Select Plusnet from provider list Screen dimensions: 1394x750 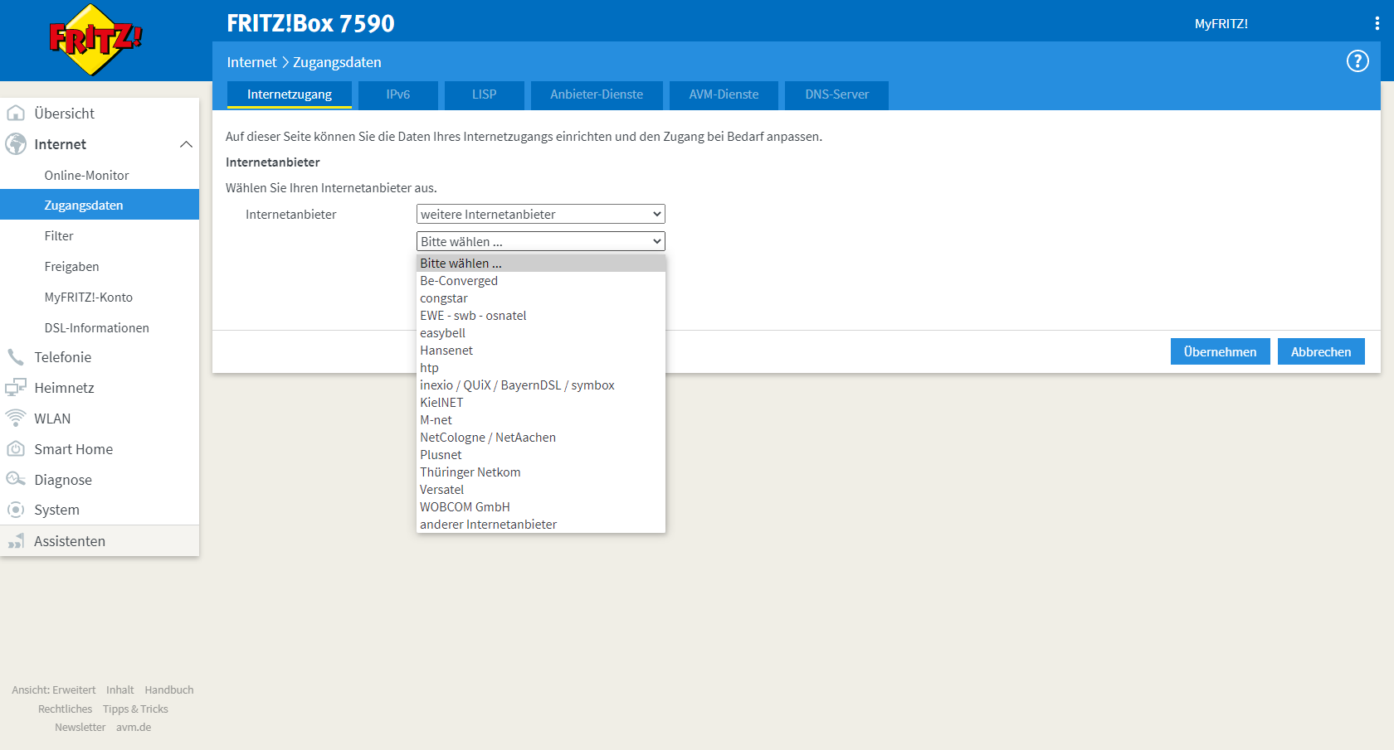(x=541, y=455)
